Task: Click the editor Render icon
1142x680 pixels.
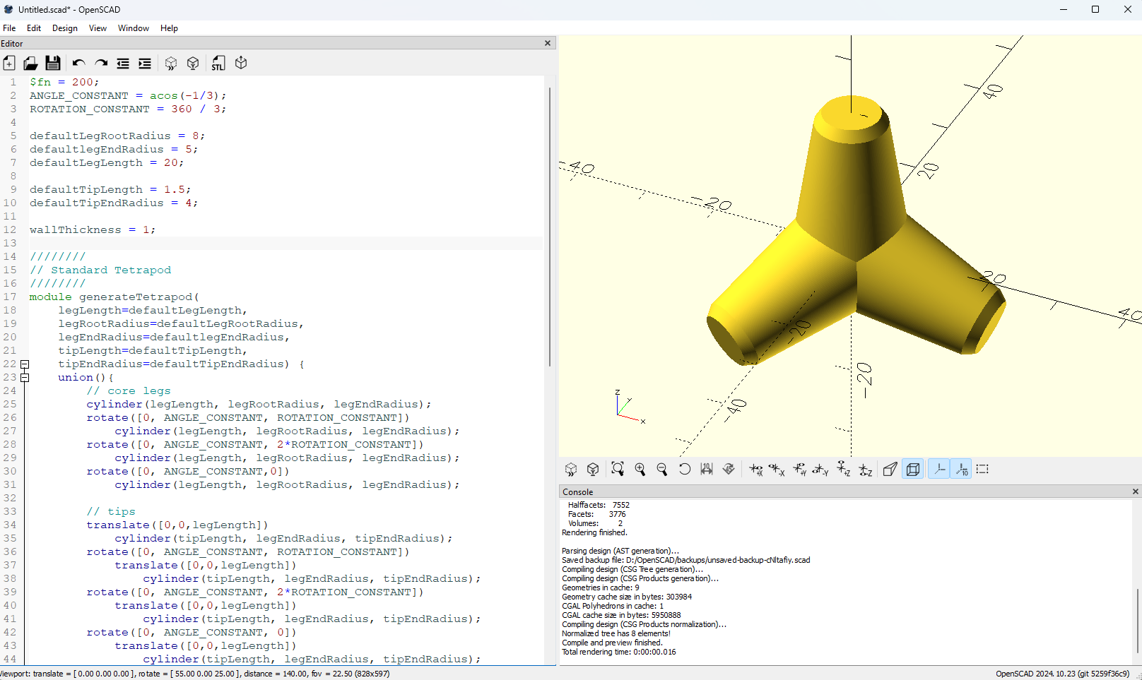Action: [x=193, y=64]
